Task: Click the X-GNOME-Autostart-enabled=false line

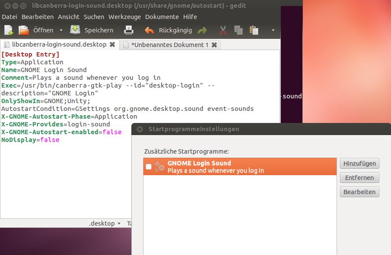Action: [x=61, y=132]
